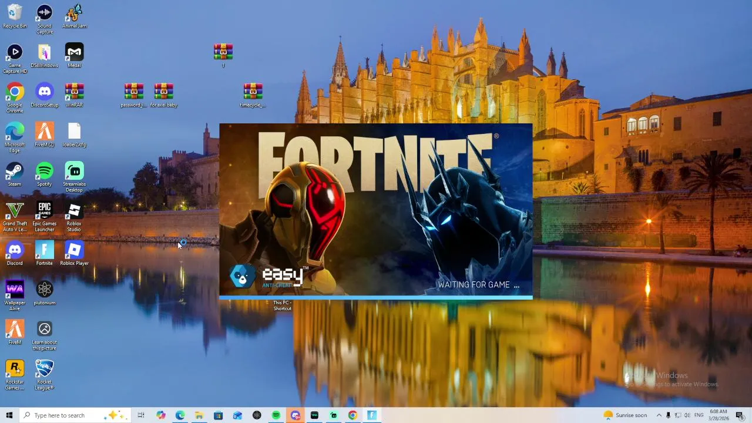The height and width of the screenshot is (423, 752).
Task: Select the password_i... archive on desktop
Action: (134, 95)
